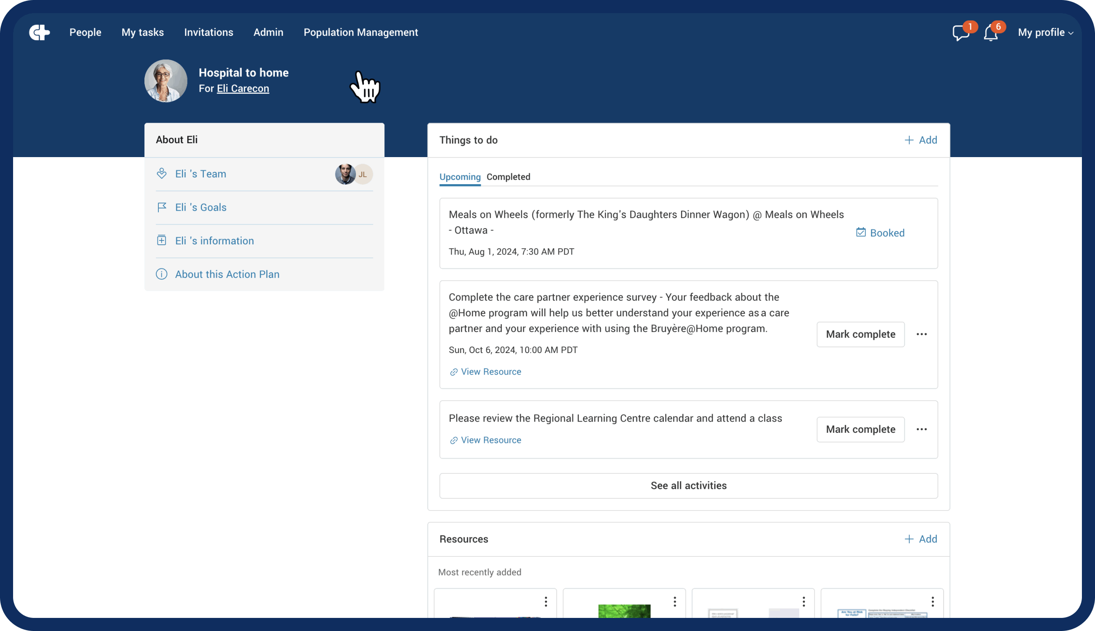Click the info icon for About this Action Plan
The height and width of the screenshot is (631, 1095).
point(161,274)
